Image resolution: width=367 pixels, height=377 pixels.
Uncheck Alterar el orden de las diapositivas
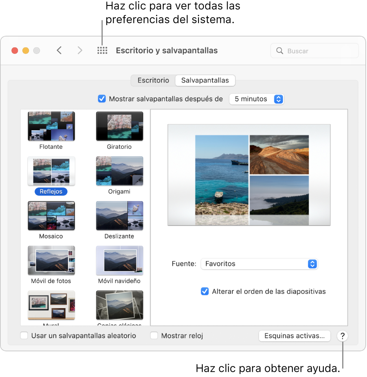204,291
